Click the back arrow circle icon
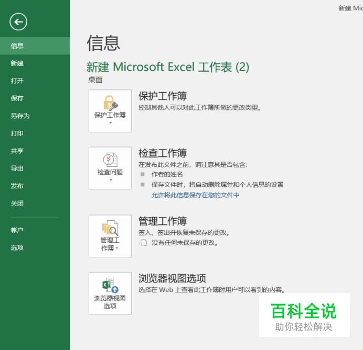The height and width of the screenshot is (350, 363). point(18,22)
